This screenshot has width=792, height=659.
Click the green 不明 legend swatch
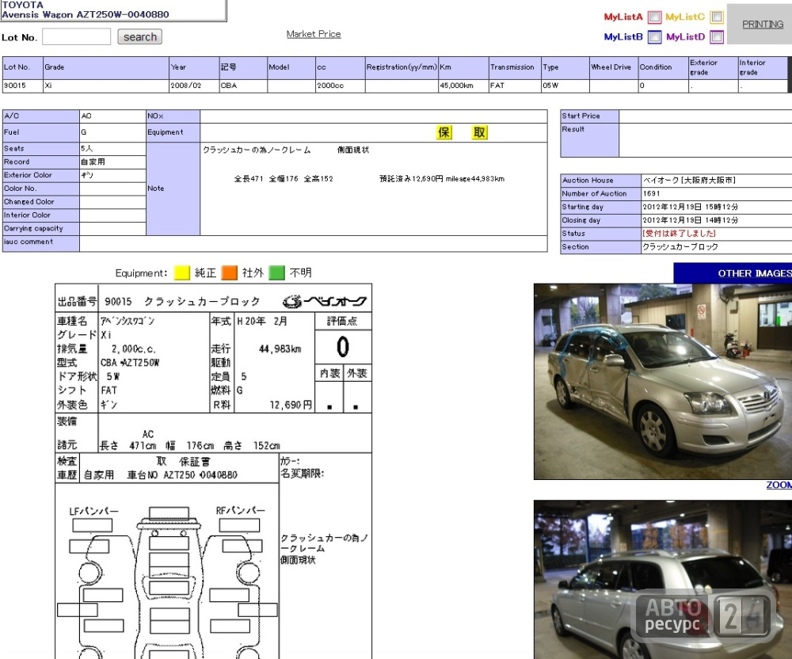(x=276, y=272)
